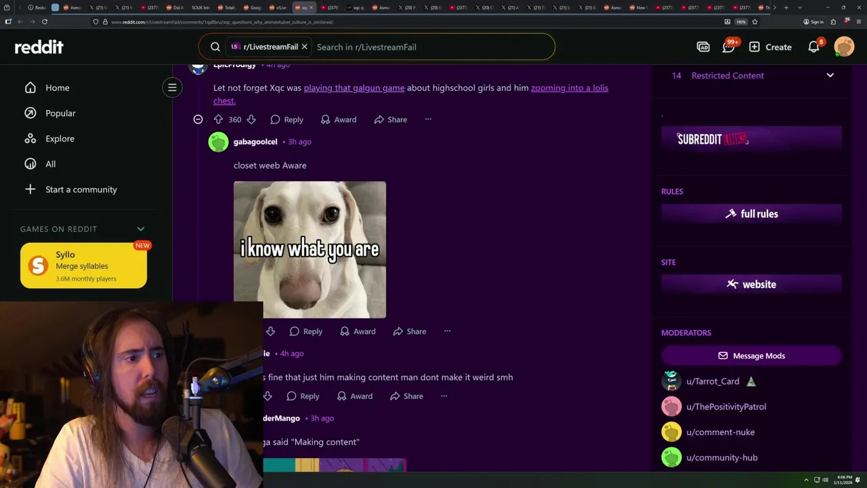This screenshot has width=867, height=488.
Task: Click Message Mods button
Action: point(751,356)
